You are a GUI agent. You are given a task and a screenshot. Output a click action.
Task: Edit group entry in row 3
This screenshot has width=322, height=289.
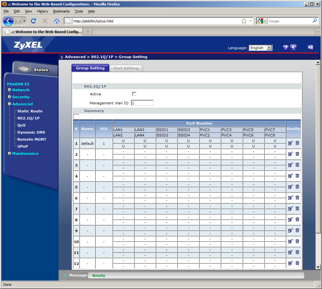tap(290, 165)
